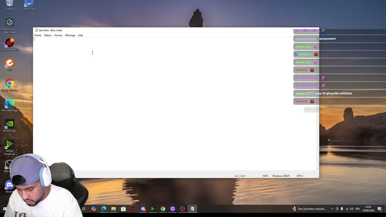Image resolution: width=386 pixels, height=217 pixels.
Task: Switch to Google Chrome in the taskbar
Action: point(163,209)
